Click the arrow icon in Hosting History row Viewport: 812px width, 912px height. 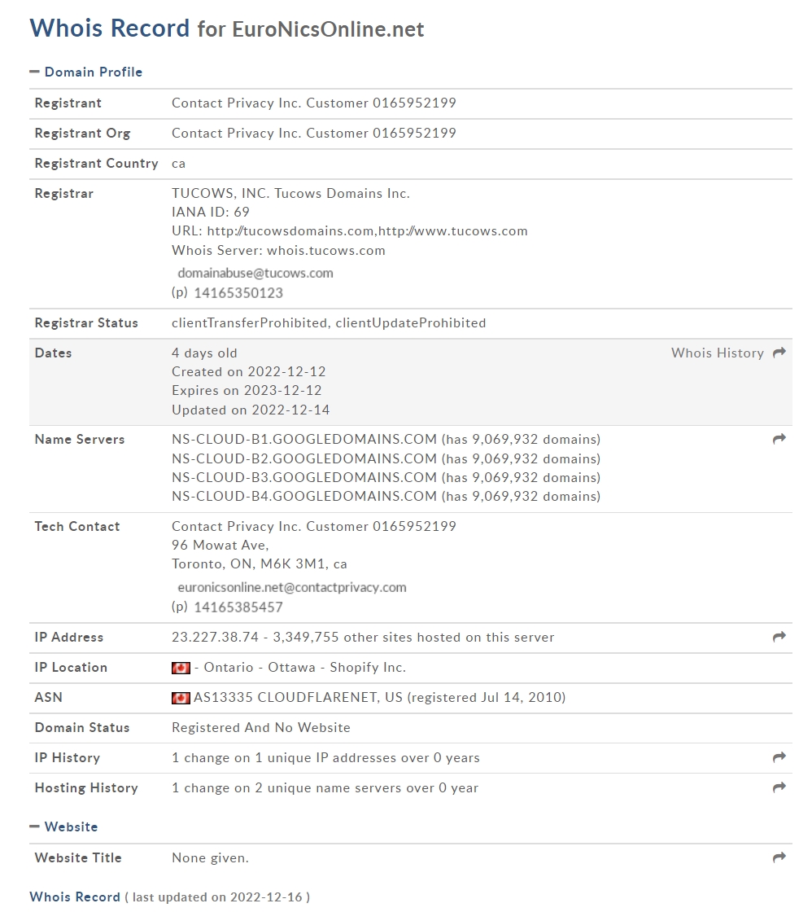(x=779, y=787)
